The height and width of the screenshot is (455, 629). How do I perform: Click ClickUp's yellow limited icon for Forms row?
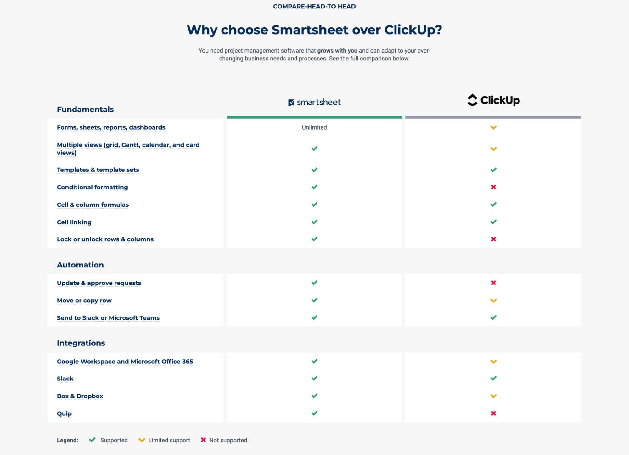pyautogui.click(x=493, y=127)
